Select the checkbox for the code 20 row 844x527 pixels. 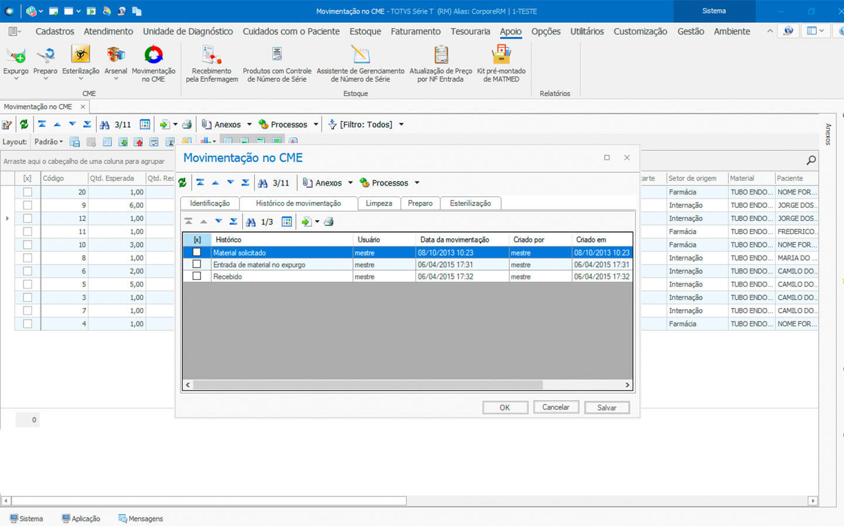[28, 192]
